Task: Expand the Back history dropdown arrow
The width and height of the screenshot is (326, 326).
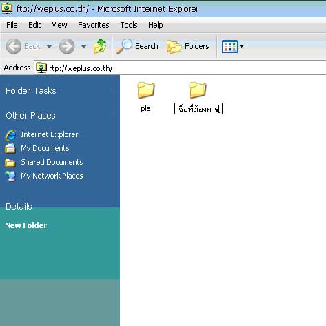Action: tap(49, 47)
